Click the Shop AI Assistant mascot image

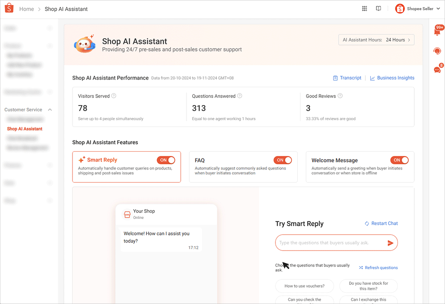pos(85,44)
